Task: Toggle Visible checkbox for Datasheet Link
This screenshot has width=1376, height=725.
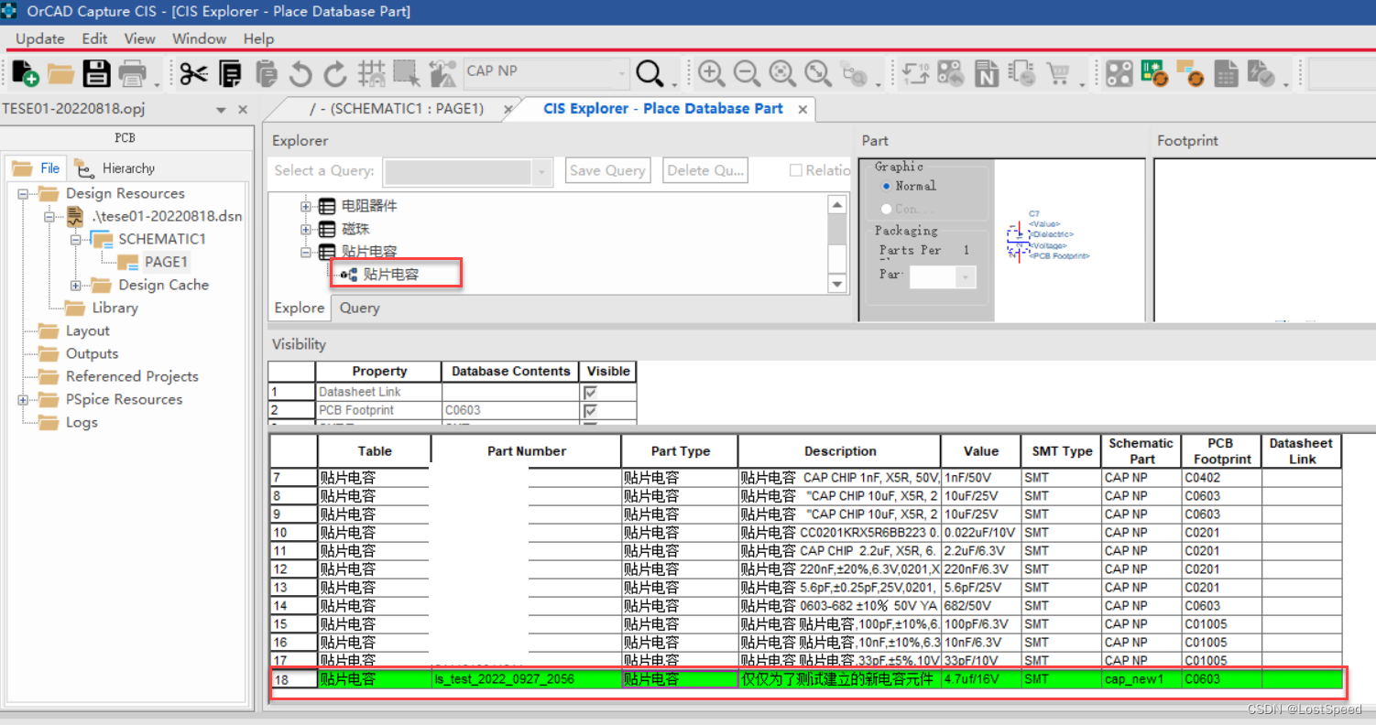Action: [590, 392]
